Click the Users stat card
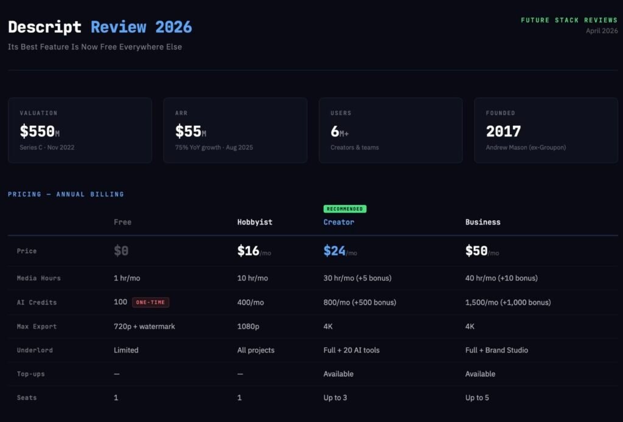Image resolution: width=623 pixels, height=422 pixels. point(390,130)
